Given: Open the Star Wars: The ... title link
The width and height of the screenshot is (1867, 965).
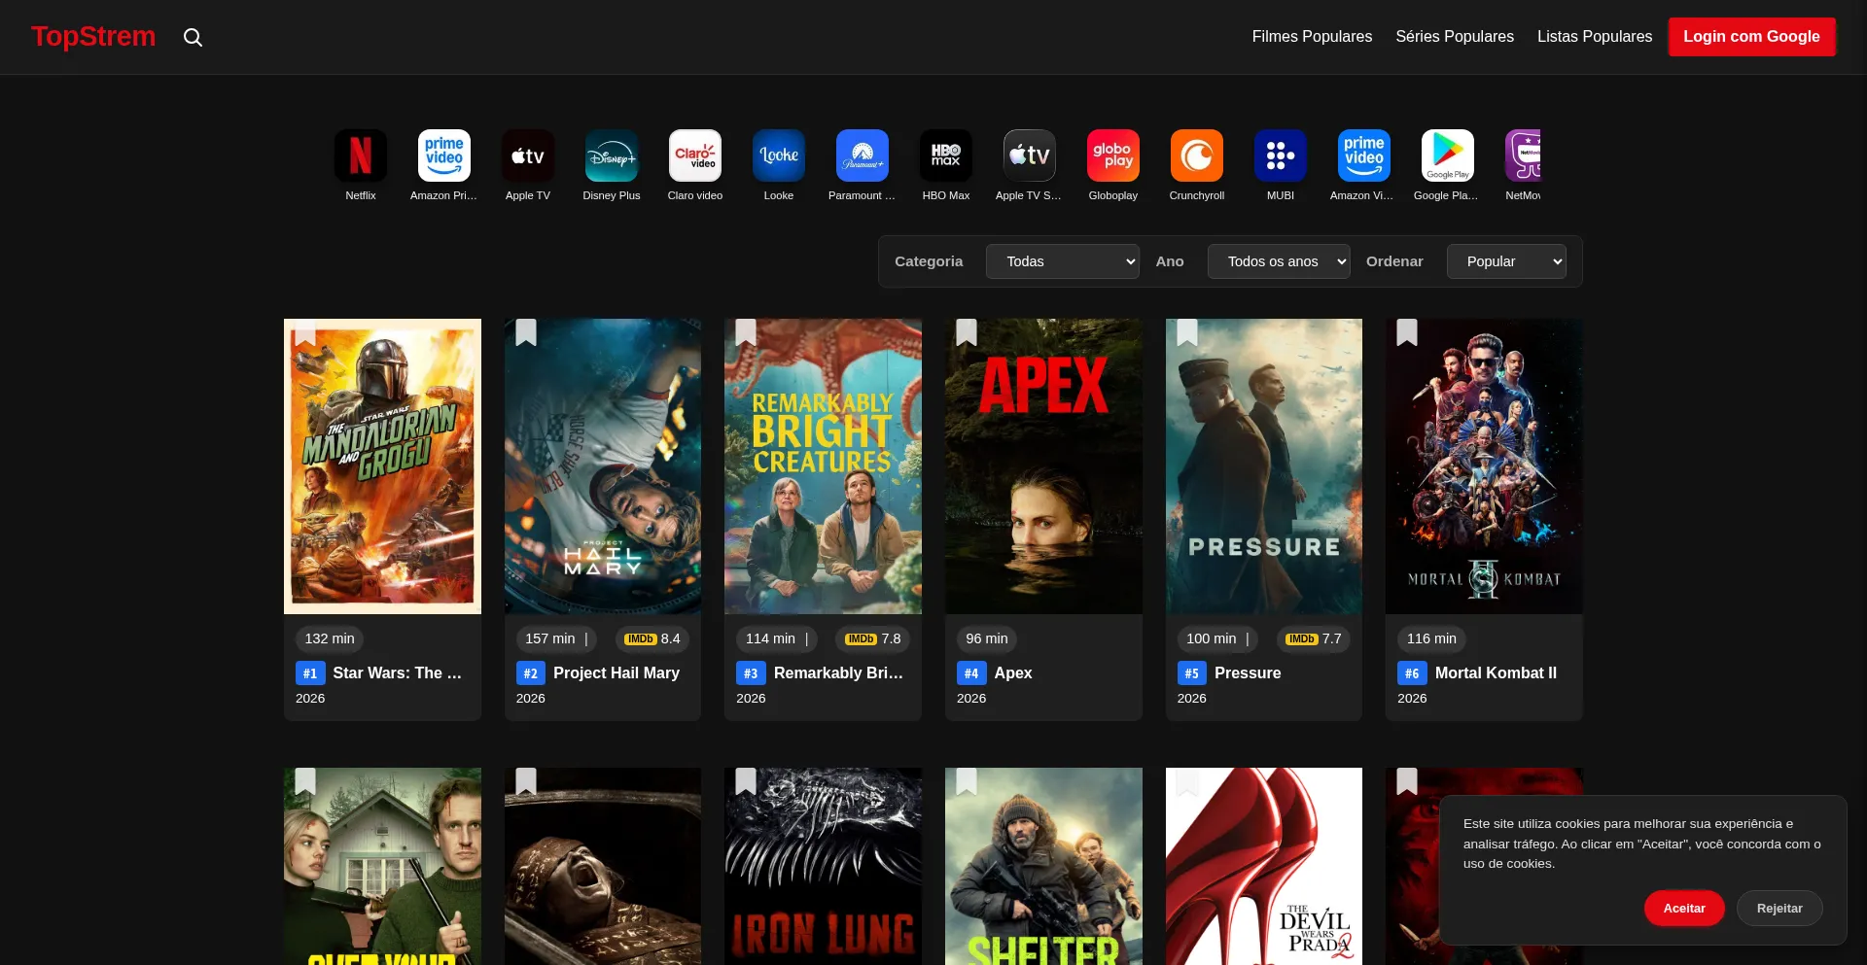Looking at the screenshot, I should coord(398,672).
